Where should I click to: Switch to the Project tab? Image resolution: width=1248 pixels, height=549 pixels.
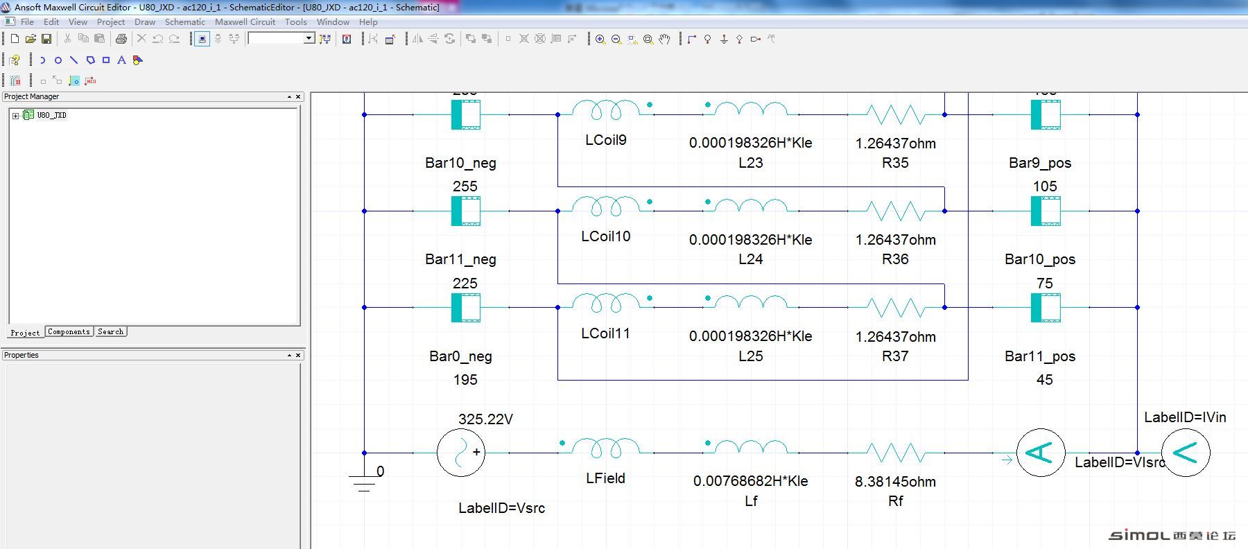tap(26, 333)
